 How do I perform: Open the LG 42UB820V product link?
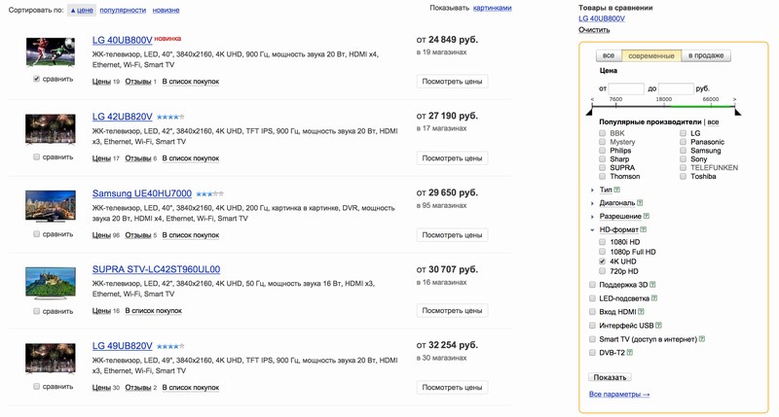coord(123,117)
